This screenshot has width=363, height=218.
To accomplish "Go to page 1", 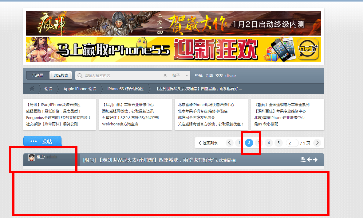I will pos(239,143).
